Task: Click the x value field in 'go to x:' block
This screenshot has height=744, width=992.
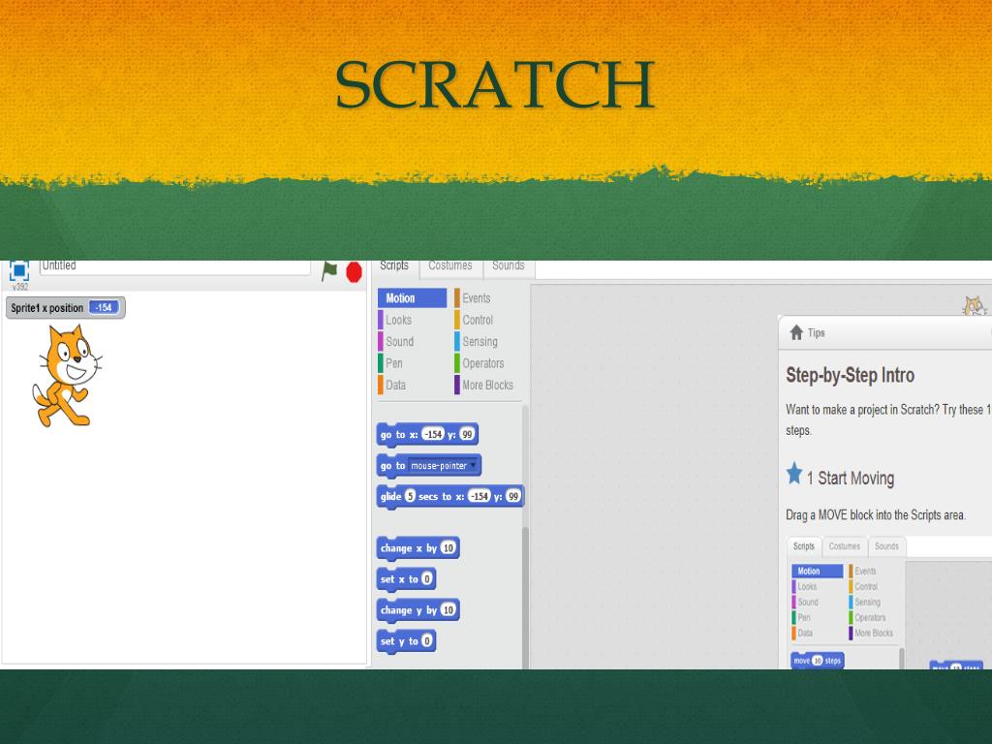Action: pyautogui.click(x=433, y=434)
